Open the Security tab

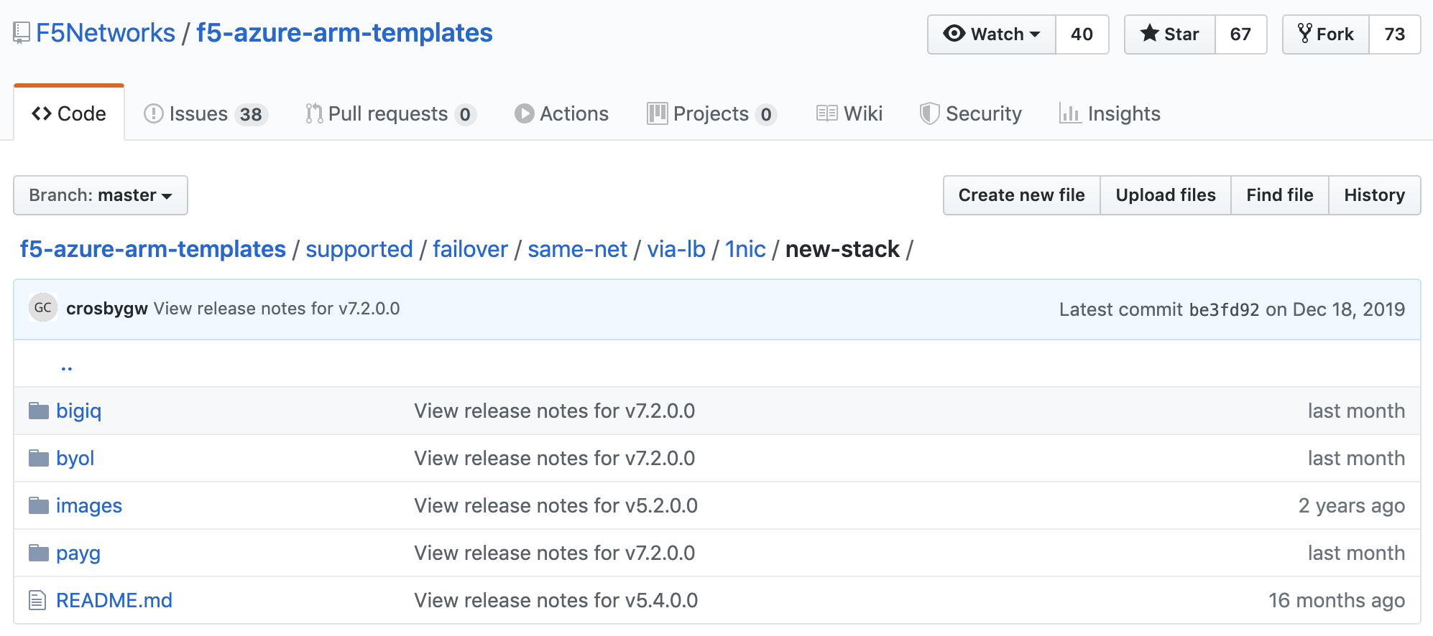970,113
